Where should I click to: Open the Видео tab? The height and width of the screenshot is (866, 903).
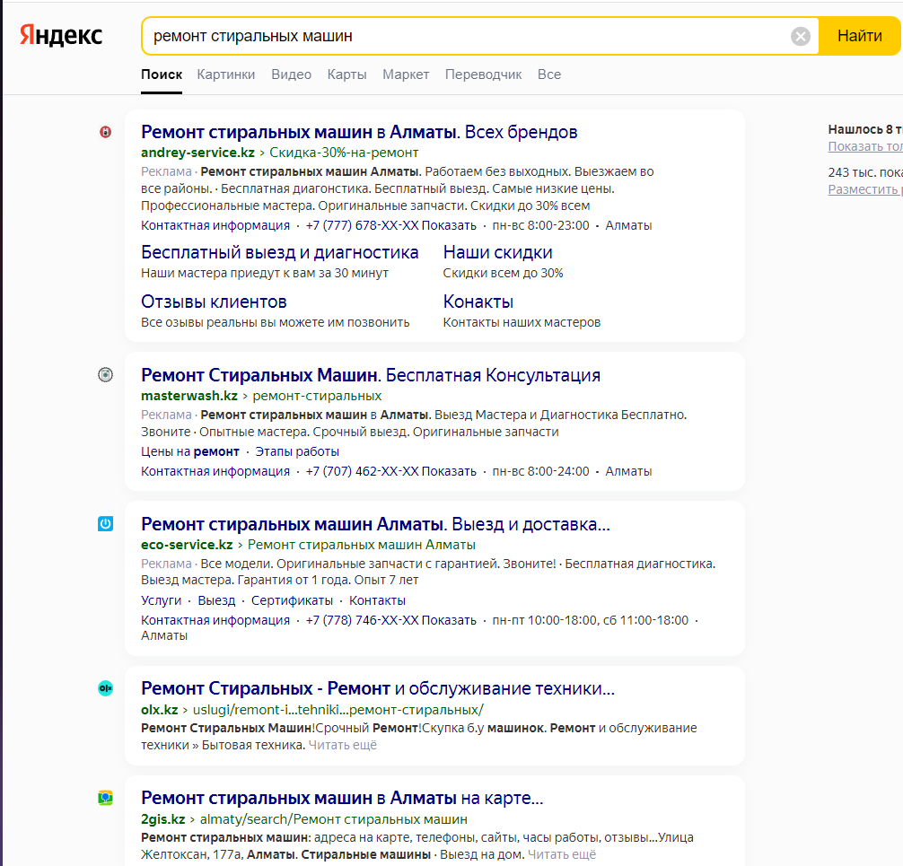(292, 74)
